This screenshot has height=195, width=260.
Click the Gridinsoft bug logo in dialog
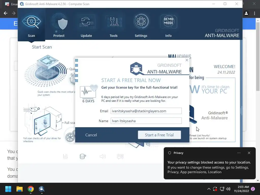pos(136,69)
